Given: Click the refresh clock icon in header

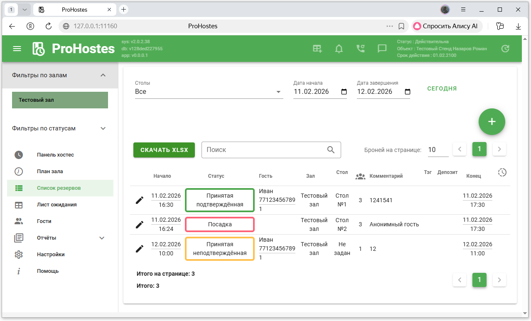Looking at the screenshot, I should click(505, 49).
